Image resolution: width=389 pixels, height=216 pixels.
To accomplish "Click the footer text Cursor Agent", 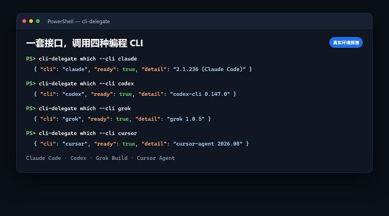I will (156, 158).
